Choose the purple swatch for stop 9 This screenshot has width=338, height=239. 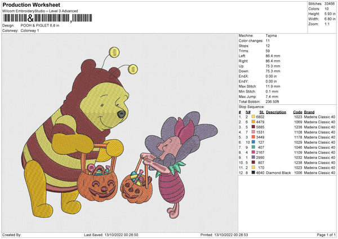point(253,157)
